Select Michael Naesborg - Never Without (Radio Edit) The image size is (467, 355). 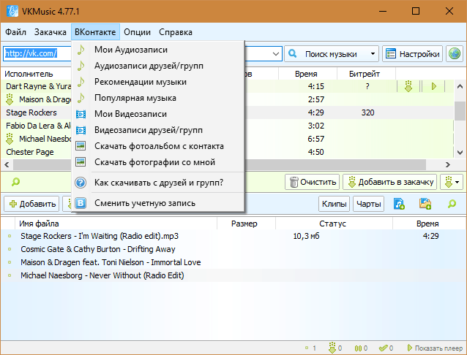[x=233, y=275]
